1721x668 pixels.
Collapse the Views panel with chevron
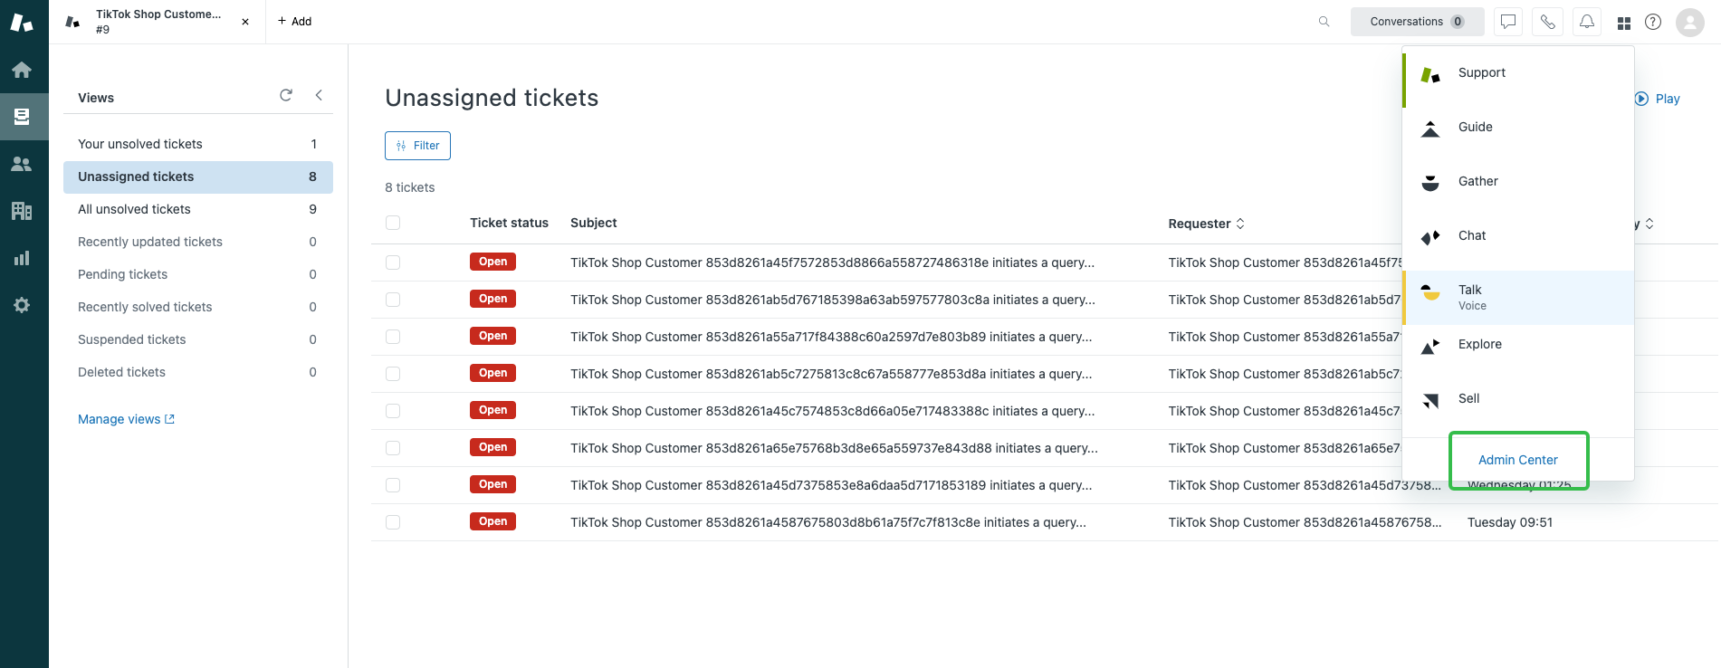tap(319, 95)
